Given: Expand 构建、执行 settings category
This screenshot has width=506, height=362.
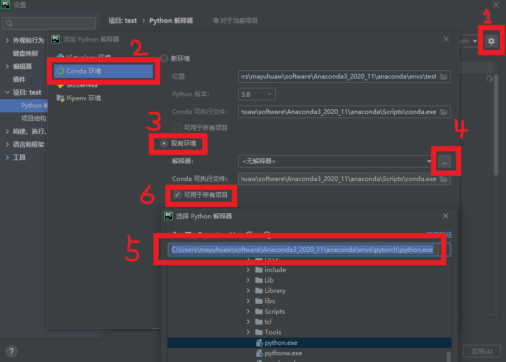Looking at the screenshot, I should pyautogui.click(x=7, y=131).
